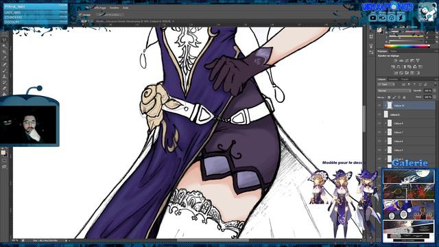Add a Channel Mixer adjustment layer
This screenshot has width=439, height=247.
point(415,67)
